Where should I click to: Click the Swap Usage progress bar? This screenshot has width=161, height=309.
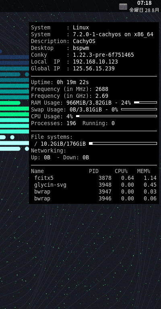click(x=139, y=109)
